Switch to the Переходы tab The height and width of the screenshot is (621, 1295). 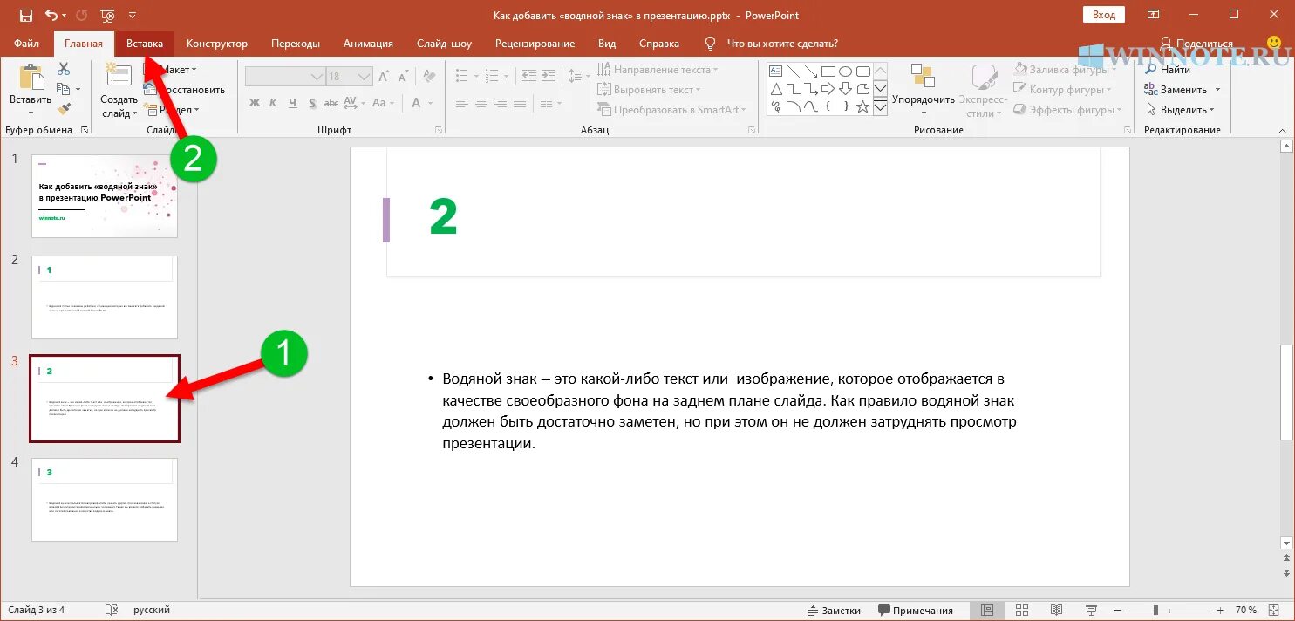296,44
